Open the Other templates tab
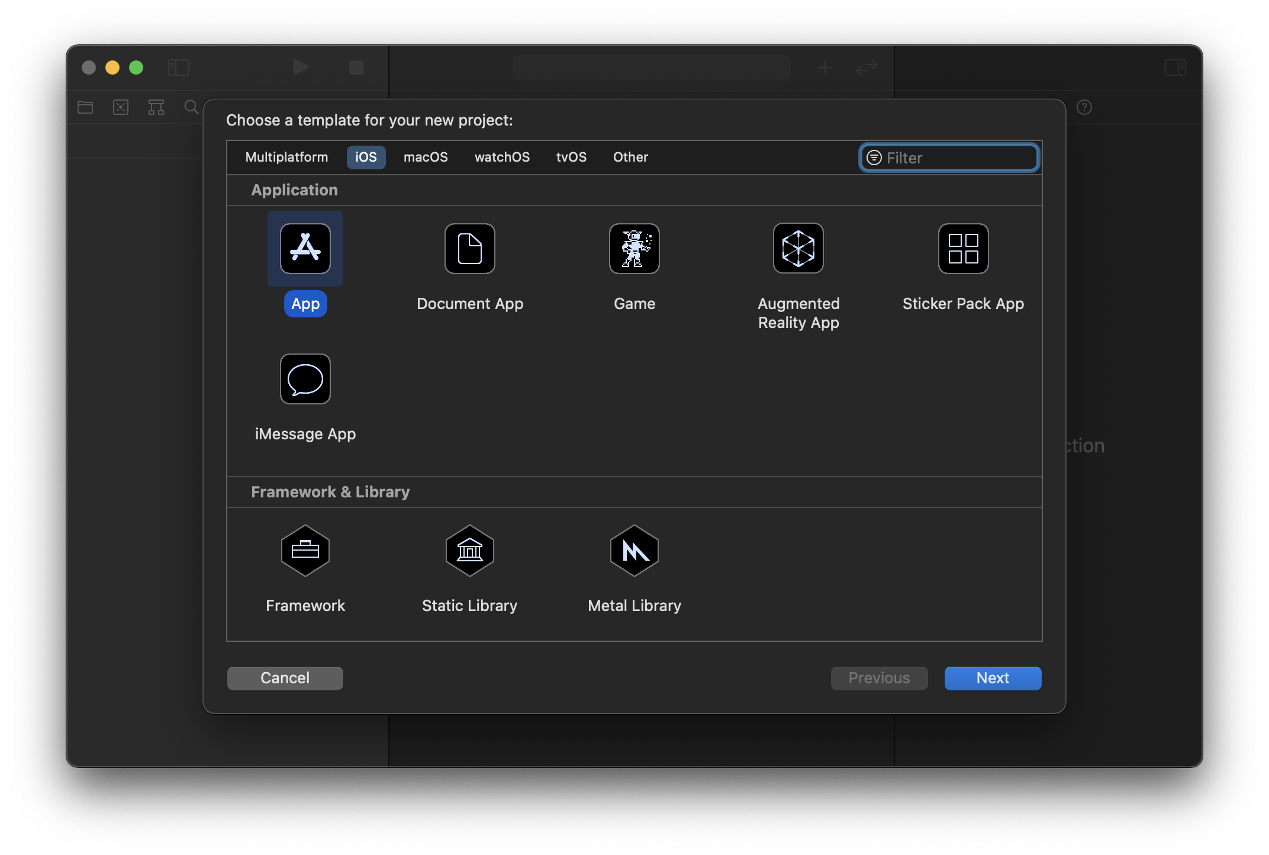Screen dimensions: 1269x855 [630, 157]
